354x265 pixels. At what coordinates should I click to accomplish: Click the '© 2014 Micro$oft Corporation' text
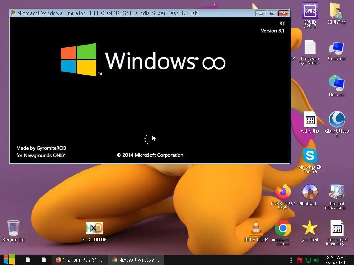click(150, 155)
